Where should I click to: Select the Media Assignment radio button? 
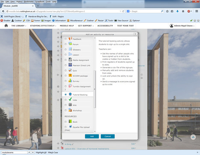coord(66,60)
